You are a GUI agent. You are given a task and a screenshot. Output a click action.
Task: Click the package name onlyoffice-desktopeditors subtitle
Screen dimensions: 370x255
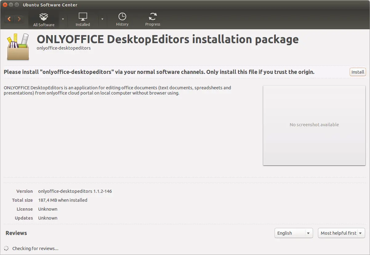pos(64,48)
